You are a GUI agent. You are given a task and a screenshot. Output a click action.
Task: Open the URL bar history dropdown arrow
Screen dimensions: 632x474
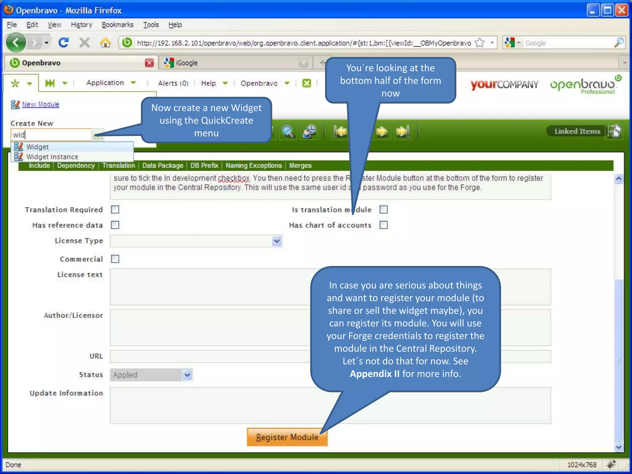492,43
